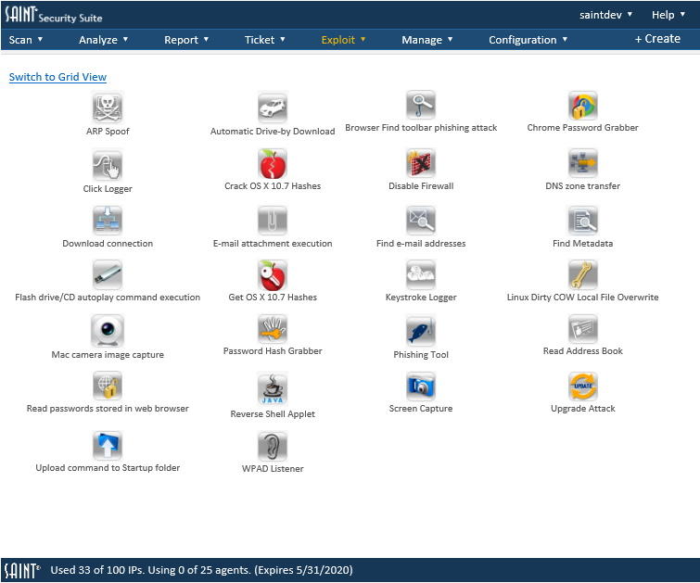Select the Browser Find toolbar phishing attack icon
Screen dimensions: 700x583
tap(421, 105)
